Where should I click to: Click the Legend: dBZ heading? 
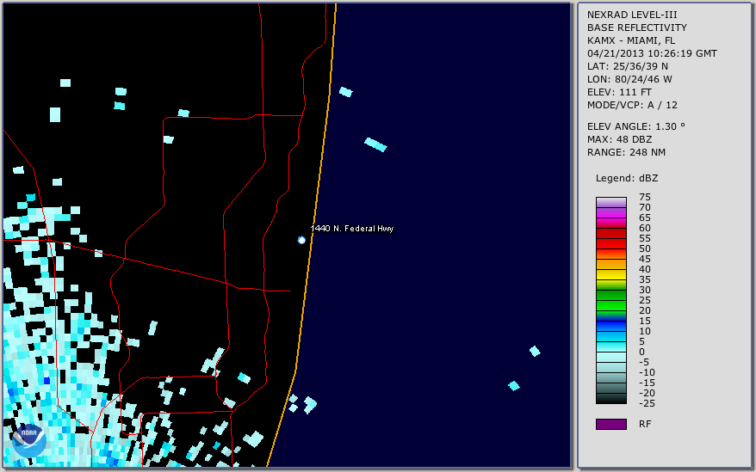(627, 178)
